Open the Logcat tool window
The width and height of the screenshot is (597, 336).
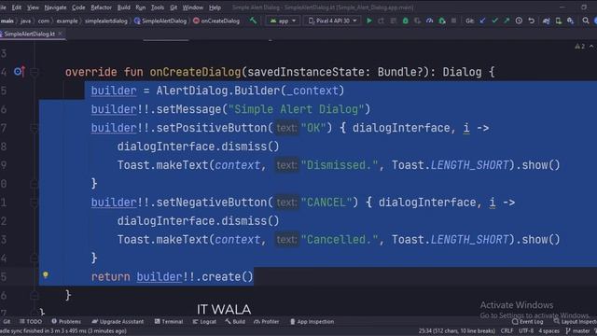pyautogui.click(x=204, y=321)
